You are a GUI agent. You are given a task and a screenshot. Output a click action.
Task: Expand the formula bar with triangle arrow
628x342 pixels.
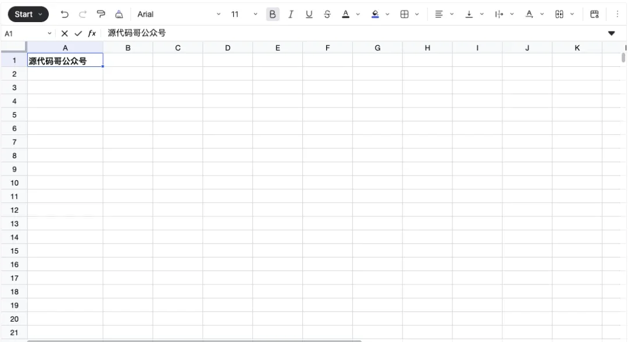[x=611, y=33]
